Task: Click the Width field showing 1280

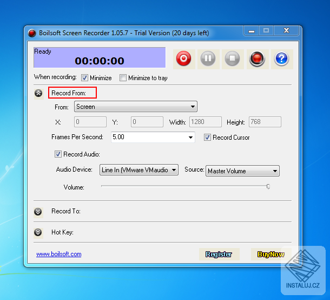Action: 206,122
